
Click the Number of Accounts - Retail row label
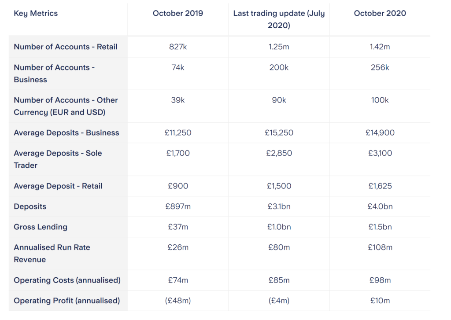pos(66,47)
